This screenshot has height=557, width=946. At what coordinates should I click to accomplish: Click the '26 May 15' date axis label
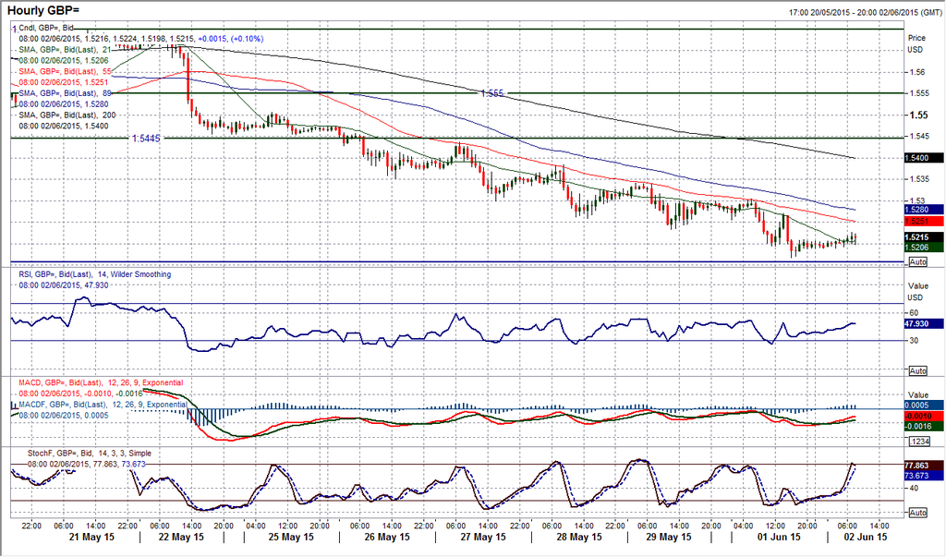[387, 537]
